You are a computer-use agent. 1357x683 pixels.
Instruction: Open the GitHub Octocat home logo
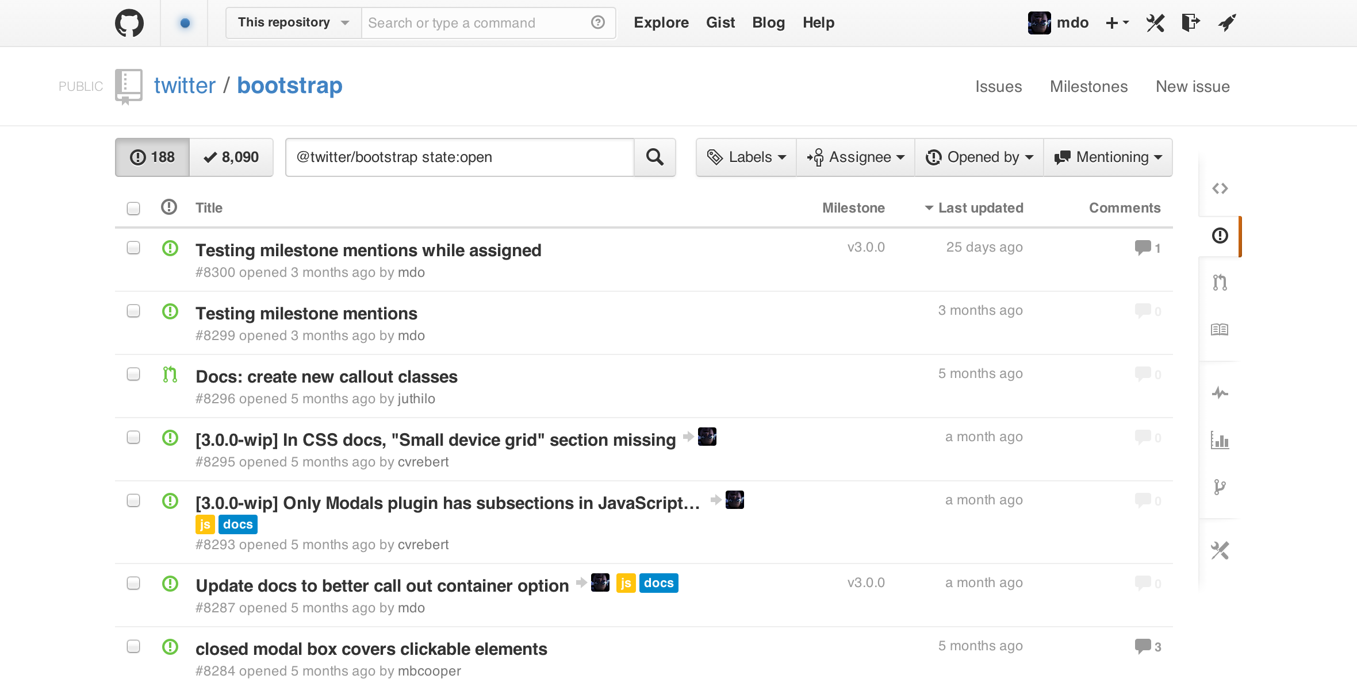coord(129,23)
